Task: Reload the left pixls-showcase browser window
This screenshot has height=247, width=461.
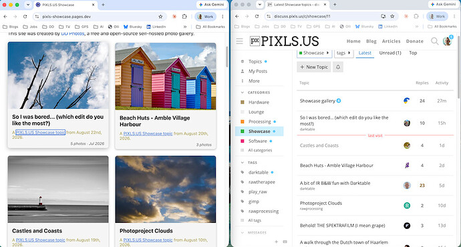Action: (25, 17)
